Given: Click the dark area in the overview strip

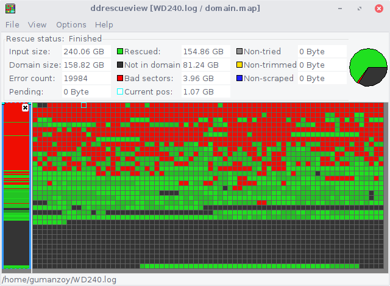Looking at the screenshot, I should click(16, 243).
